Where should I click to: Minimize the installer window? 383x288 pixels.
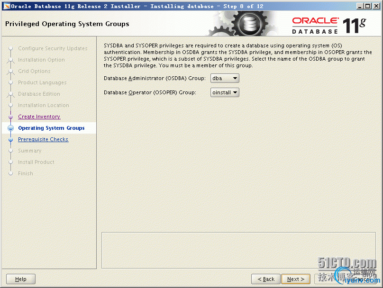(359, 6)
